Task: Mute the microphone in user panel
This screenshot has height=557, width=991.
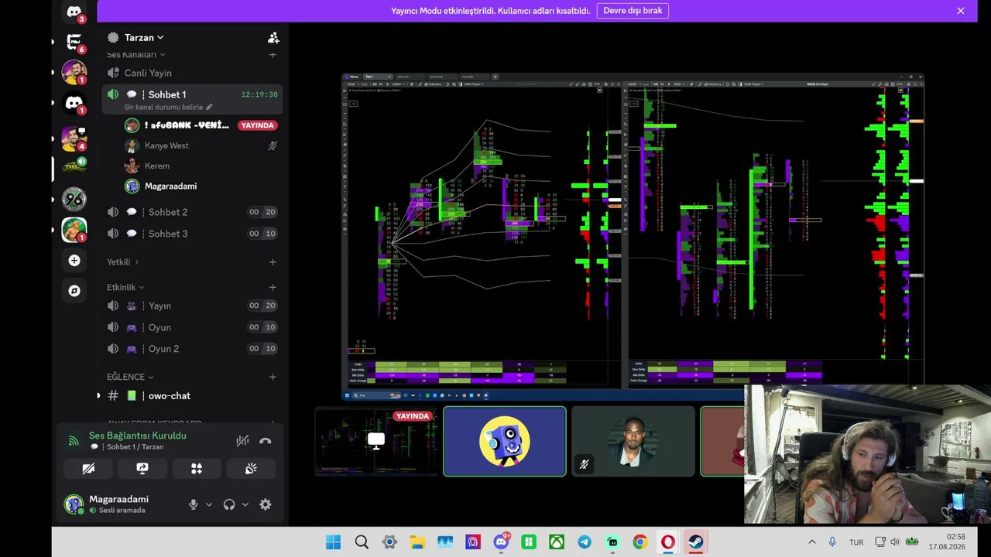Action: (194, 504)
